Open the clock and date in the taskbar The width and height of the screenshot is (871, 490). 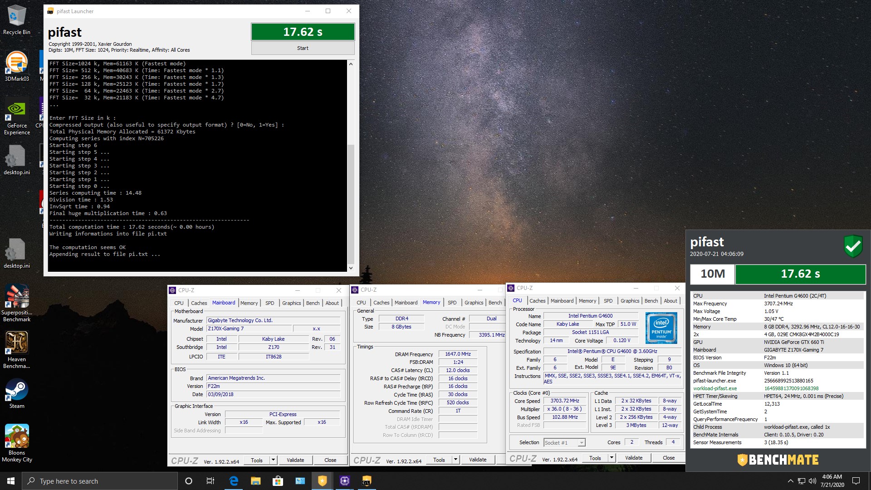click(832, 481)
